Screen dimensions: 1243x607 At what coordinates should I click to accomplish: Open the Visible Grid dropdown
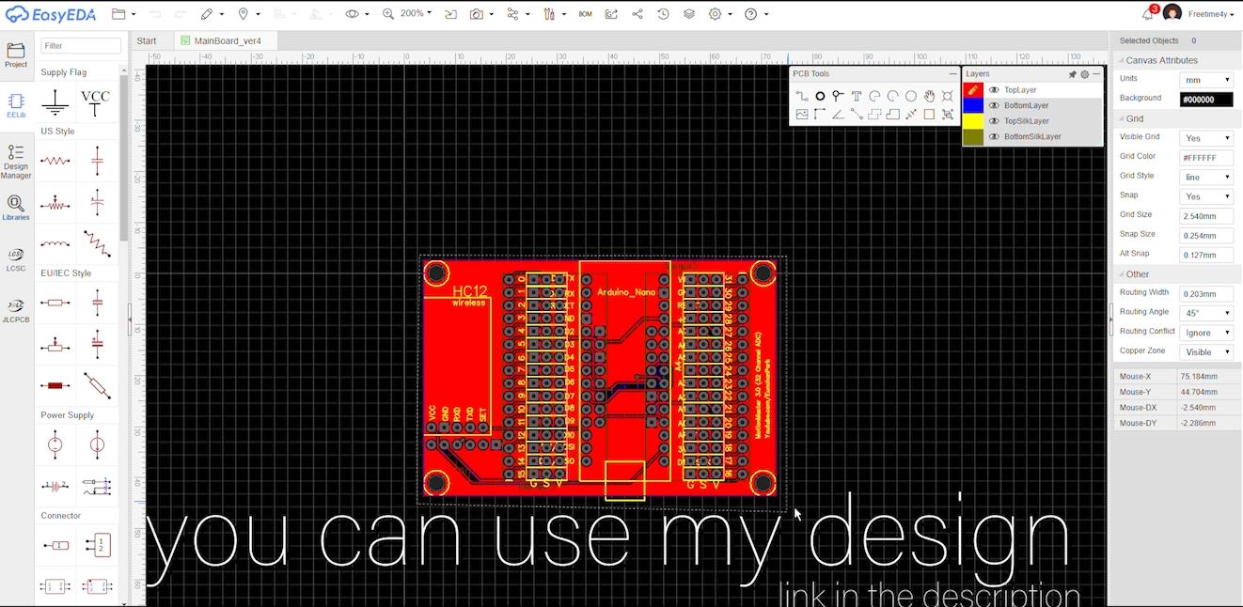(1206, 138)
